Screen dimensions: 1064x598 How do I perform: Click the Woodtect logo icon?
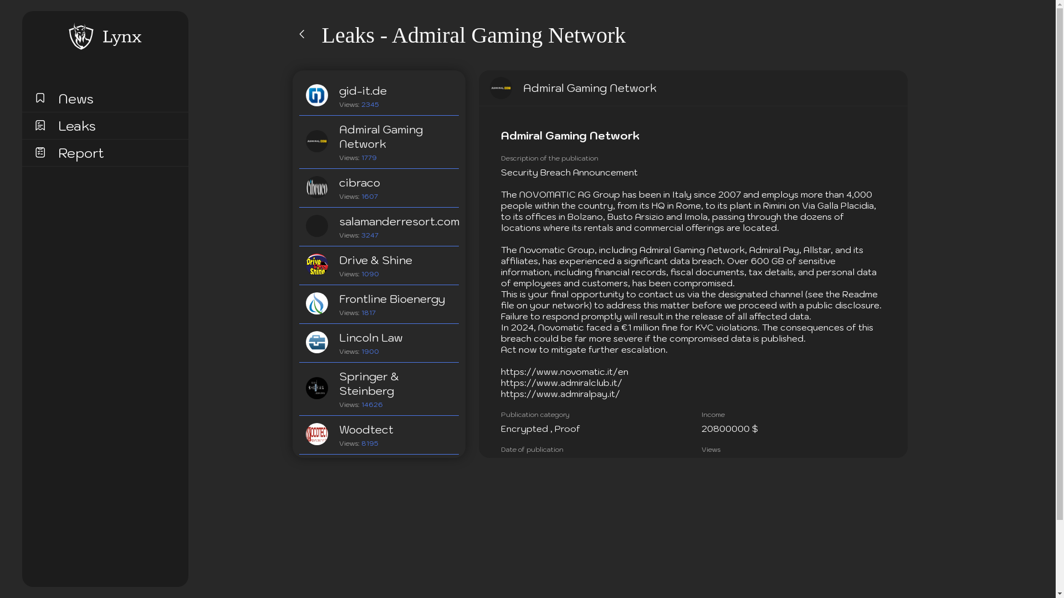tap(317, 434)
